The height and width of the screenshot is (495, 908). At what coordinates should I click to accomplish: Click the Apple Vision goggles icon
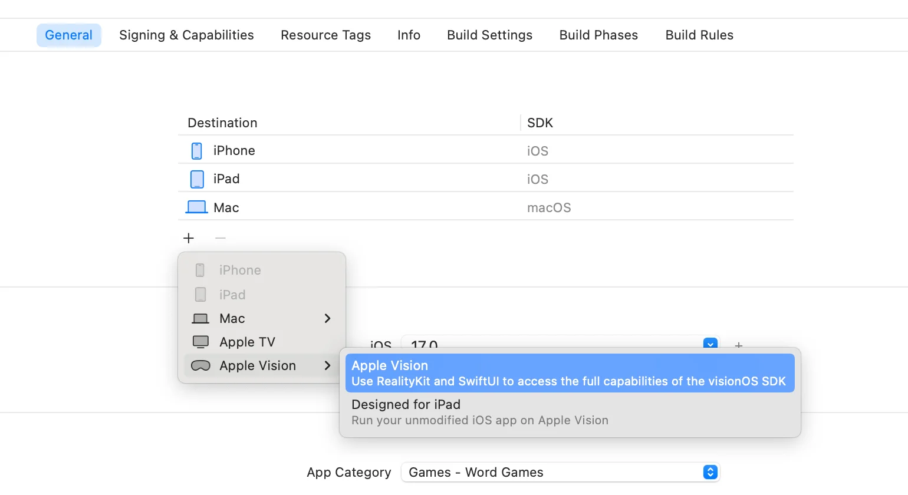[201, 365]
